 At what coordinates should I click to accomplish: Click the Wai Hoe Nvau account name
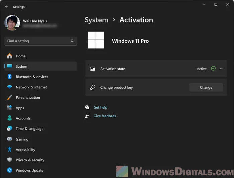(35, 21)
